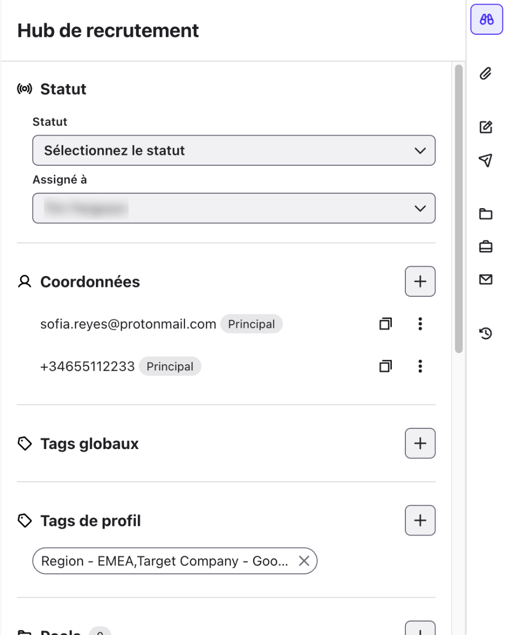The image size is (508, 635).
Task: Click the panel's vertical scrollbar
Action: pyautogui.click(x=458, y=209)
